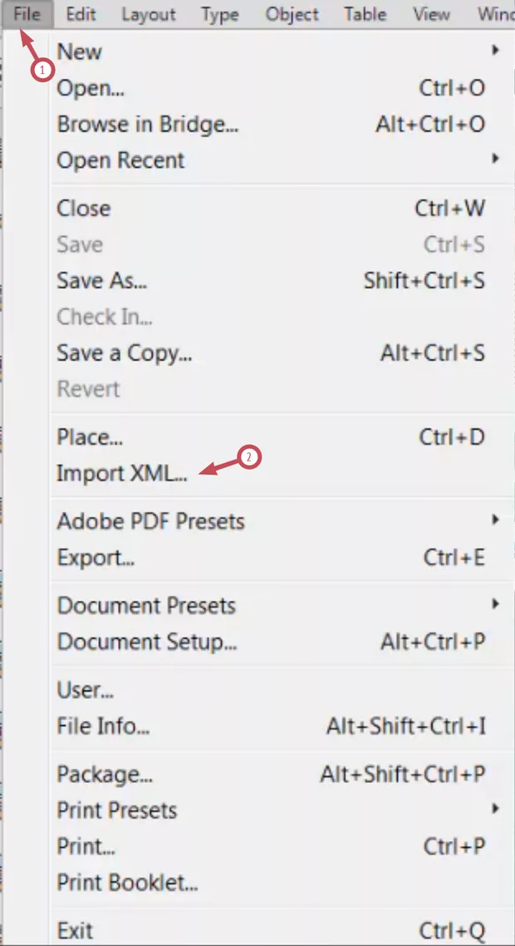515x946 pixels.
Task: Select Browse in Bridge
Action: click(147, 125)
